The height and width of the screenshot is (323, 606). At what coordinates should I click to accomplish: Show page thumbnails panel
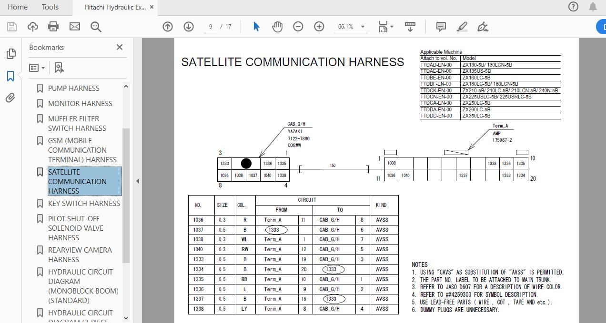(10, 54)
